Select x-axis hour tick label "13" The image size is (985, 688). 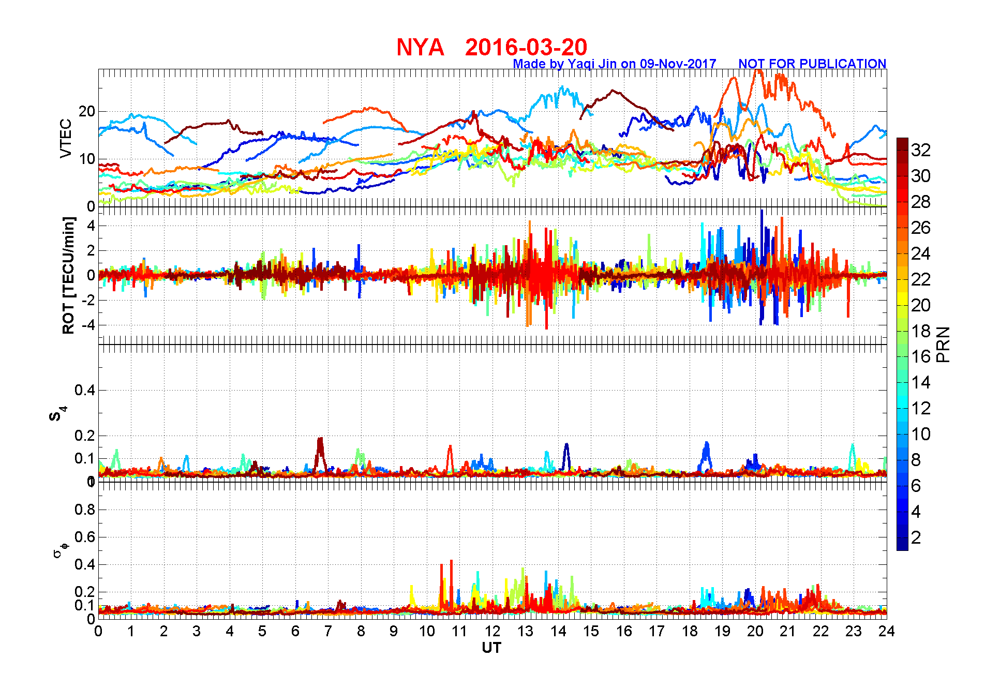(525, 631)
